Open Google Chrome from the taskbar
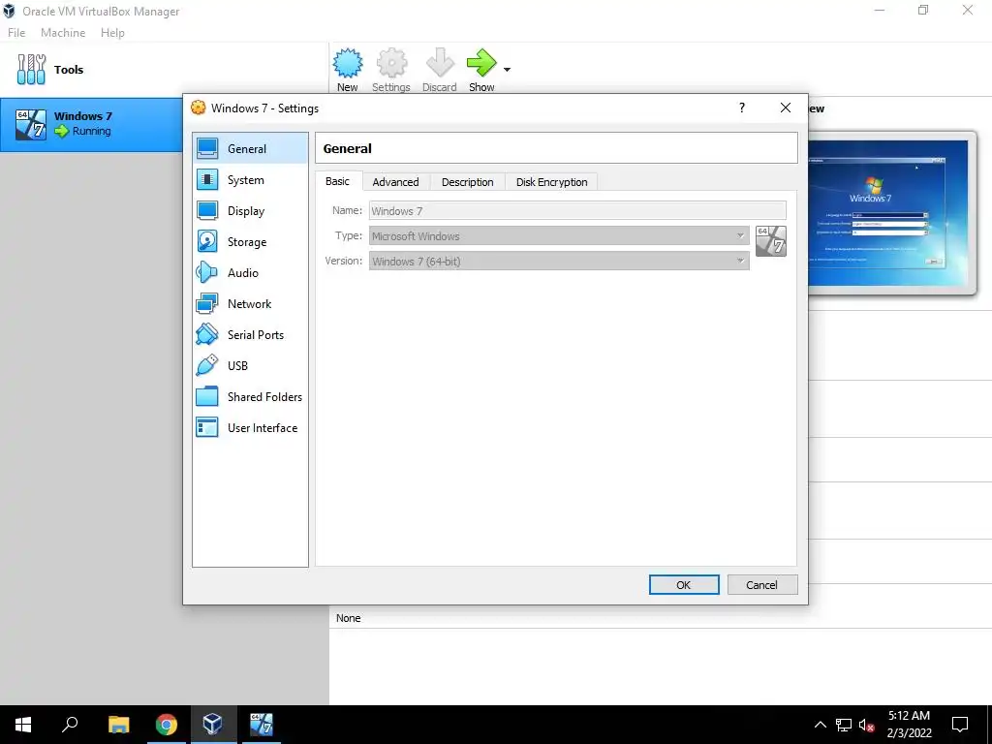 (166, 725)
